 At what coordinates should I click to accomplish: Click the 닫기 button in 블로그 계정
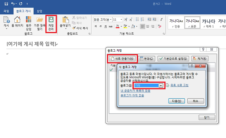tap(207, 118)
